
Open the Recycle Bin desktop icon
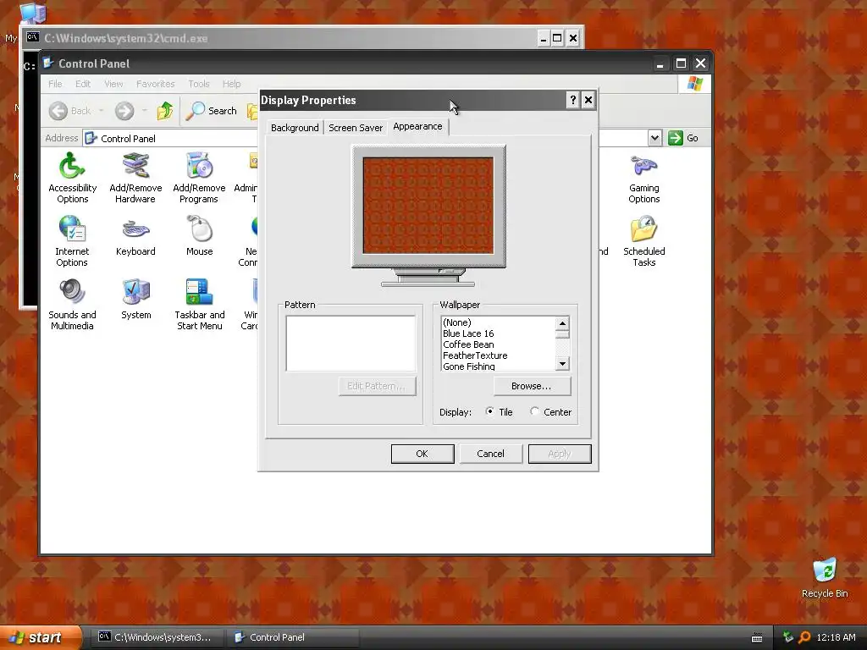[x=825, y=578]
